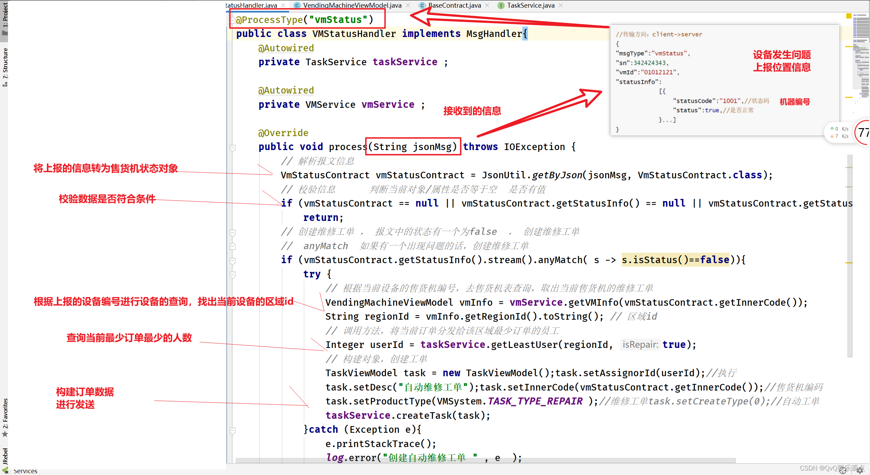Select the VMStatusHandler.java editor tab
The width and height of the screenshot is (870, 475).
coord(251,5)
